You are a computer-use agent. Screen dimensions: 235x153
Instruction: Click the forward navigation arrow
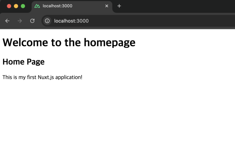point(20,21)
